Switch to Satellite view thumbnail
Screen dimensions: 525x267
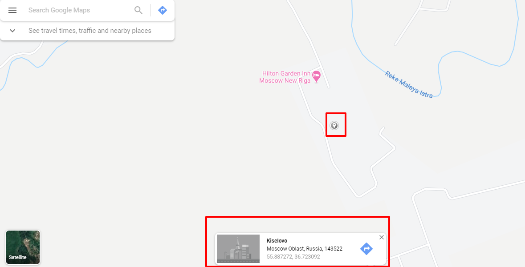pyautogui.click(x=23, y=247)
